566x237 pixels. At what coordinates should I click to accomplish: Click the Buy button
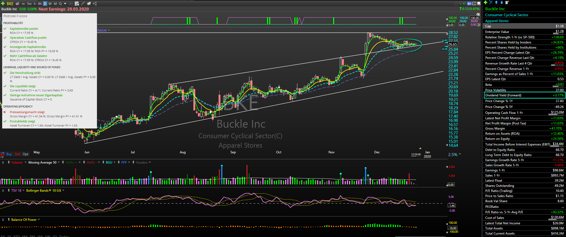9,154
